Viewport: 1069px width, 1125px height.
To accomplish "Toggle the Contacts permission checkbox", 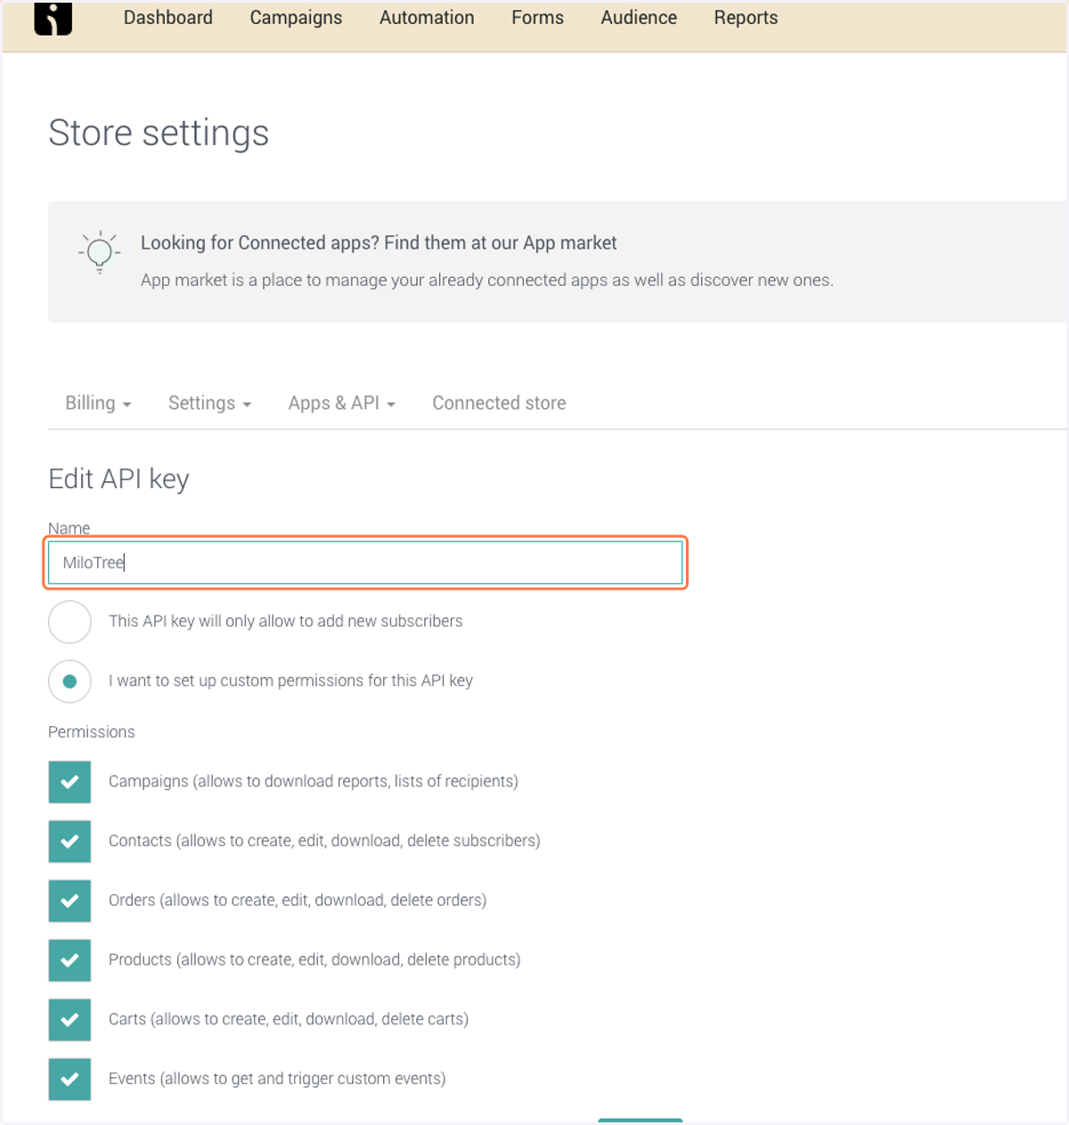I will pyautogui.click(x=69, y=842).
